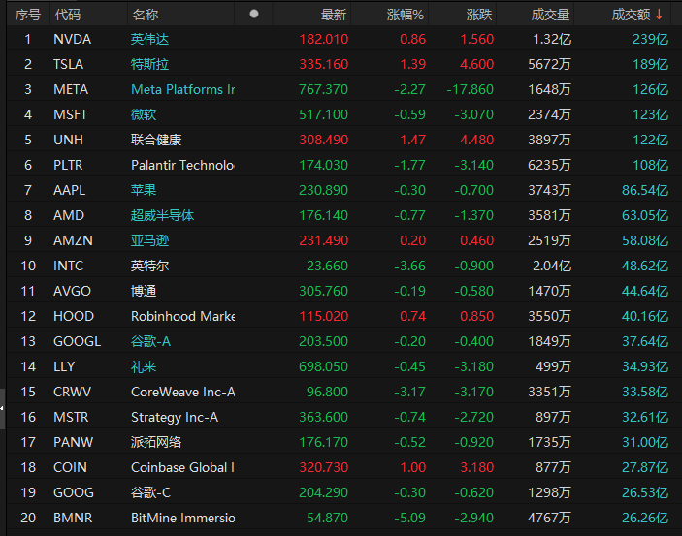Open the 谷歌-A GOOGL link
The height and width of the screenshot is (536, 682).
(x=150, y=342)
